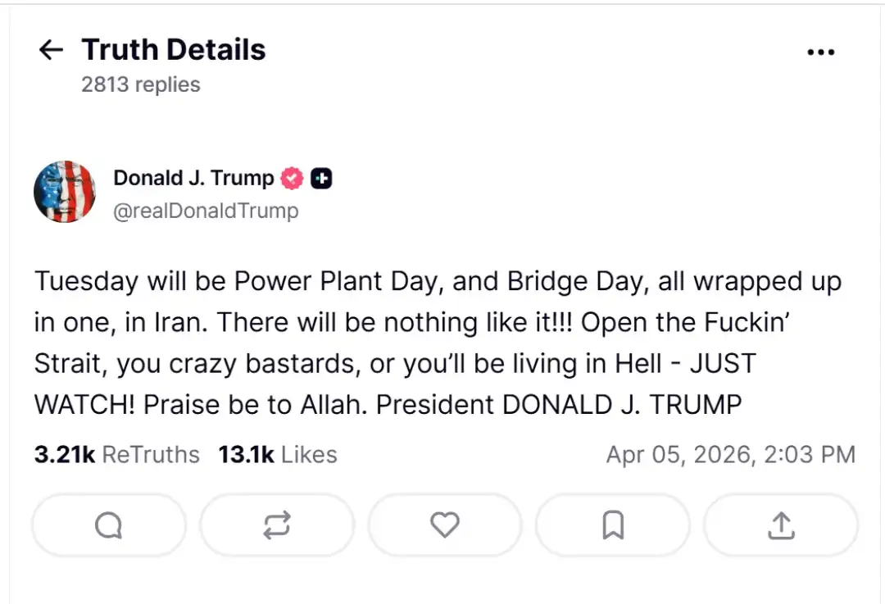The width and height of the screenshot is (885, 604).
Task: View the 13.1k Likes list
Action: [277, 454]
